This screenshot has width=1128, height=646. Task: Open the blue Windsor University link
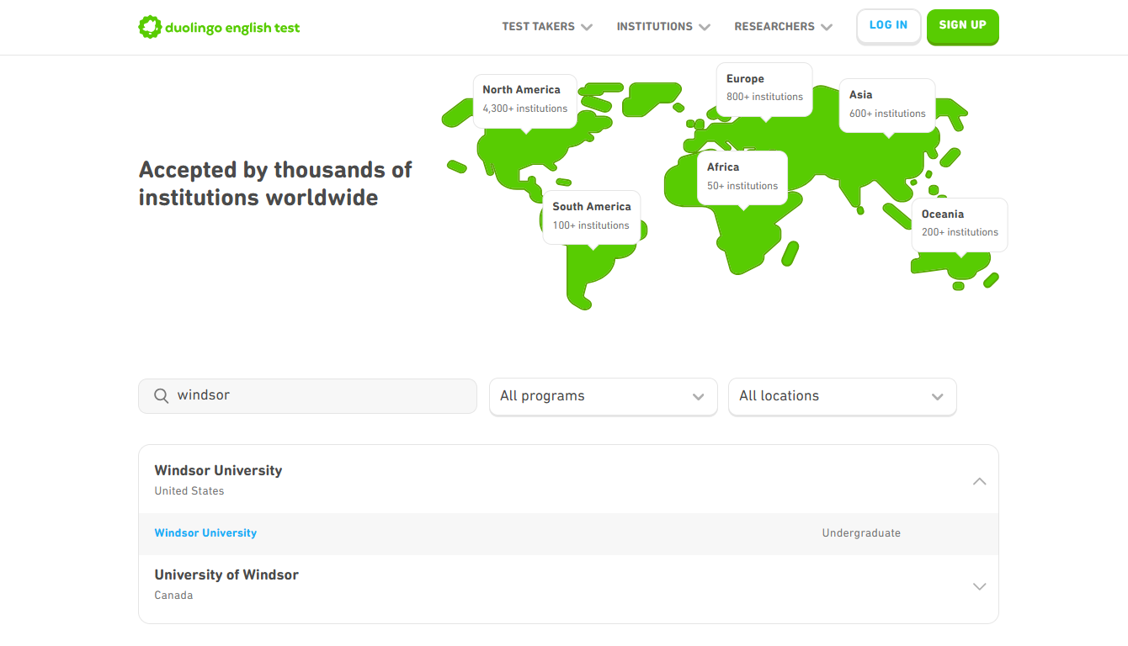[205, 533]
